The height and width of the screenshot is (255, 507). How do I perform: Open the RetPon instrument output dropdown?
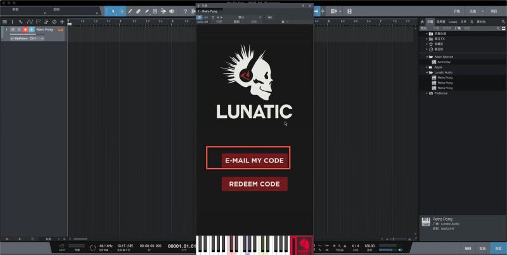click(x=19, y=39)
